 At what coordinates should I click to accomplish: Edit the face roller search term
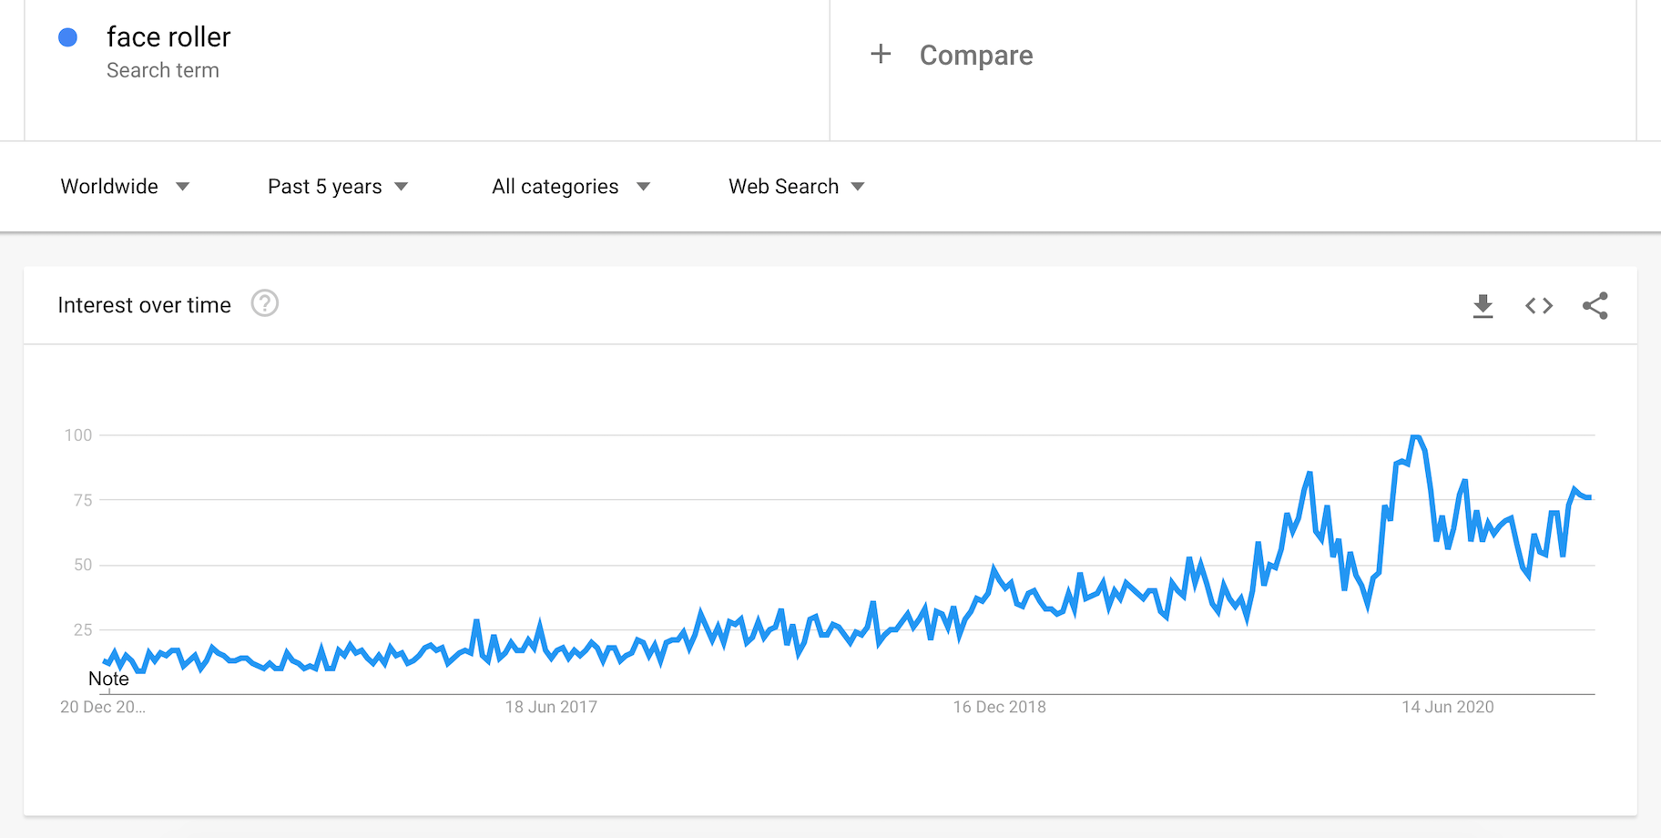coord(168,37)
